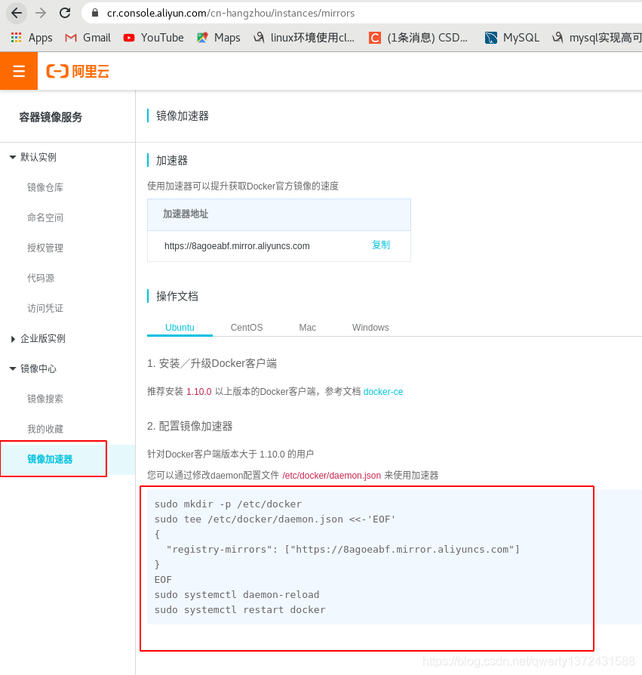Click the 2. 配置镜像加速器 heading

(x=189, y=426)
